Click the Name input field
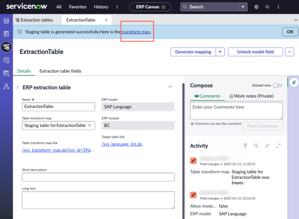This screenshot has height=219, width=299. click(x=58, y=107)
